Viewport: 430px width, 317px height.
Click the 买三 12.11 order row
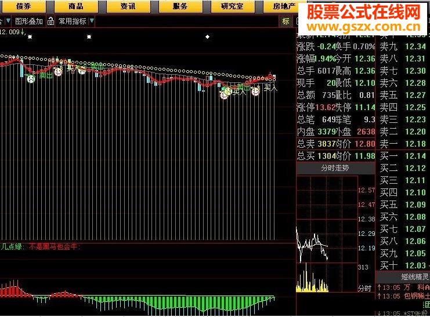point(403,180)
